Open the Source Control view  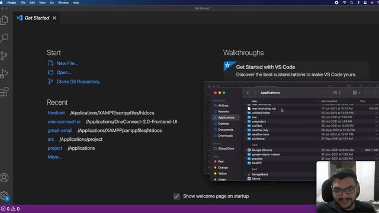[4, 56]
